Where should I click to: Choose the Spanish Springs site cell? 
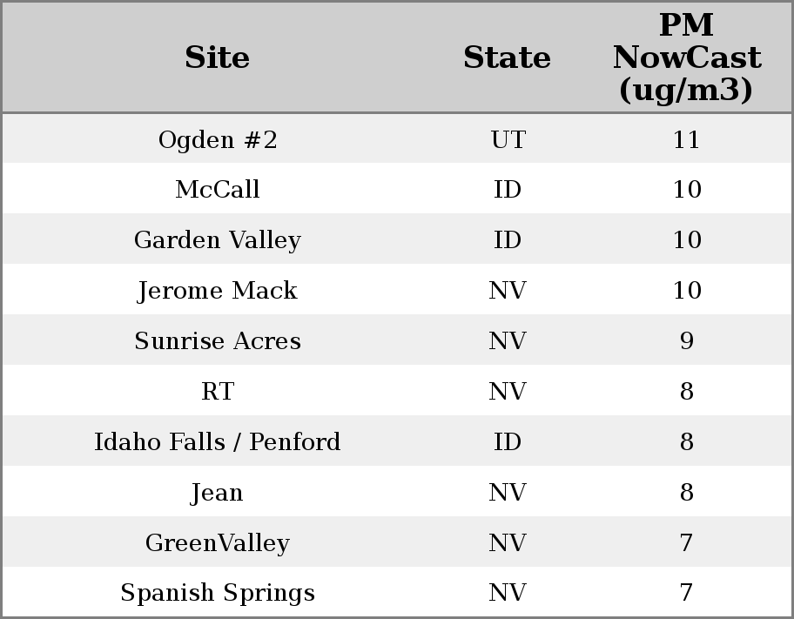218,593
